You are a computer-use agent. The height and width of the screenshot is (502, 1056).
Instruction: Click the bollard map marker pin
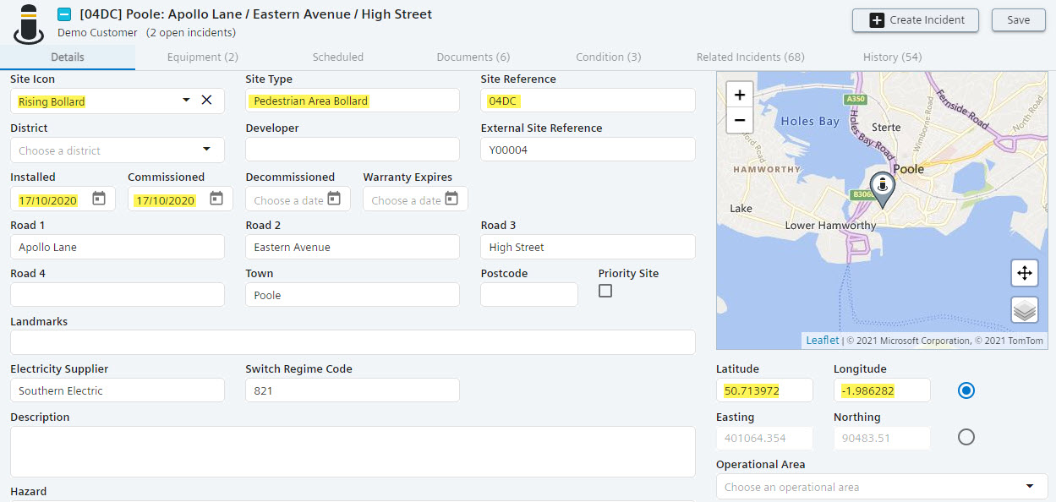point(882,190)
